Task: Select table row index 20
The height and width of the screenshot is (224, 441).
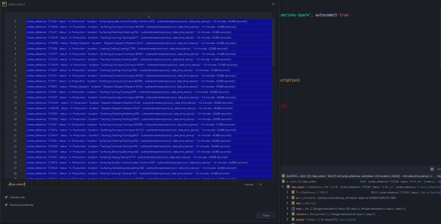Action: [15, 130]
